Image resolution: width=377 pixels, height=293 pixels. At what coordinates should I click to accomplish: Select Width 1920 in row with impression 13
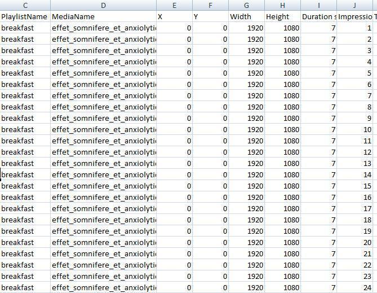click(x=246, y=163)
